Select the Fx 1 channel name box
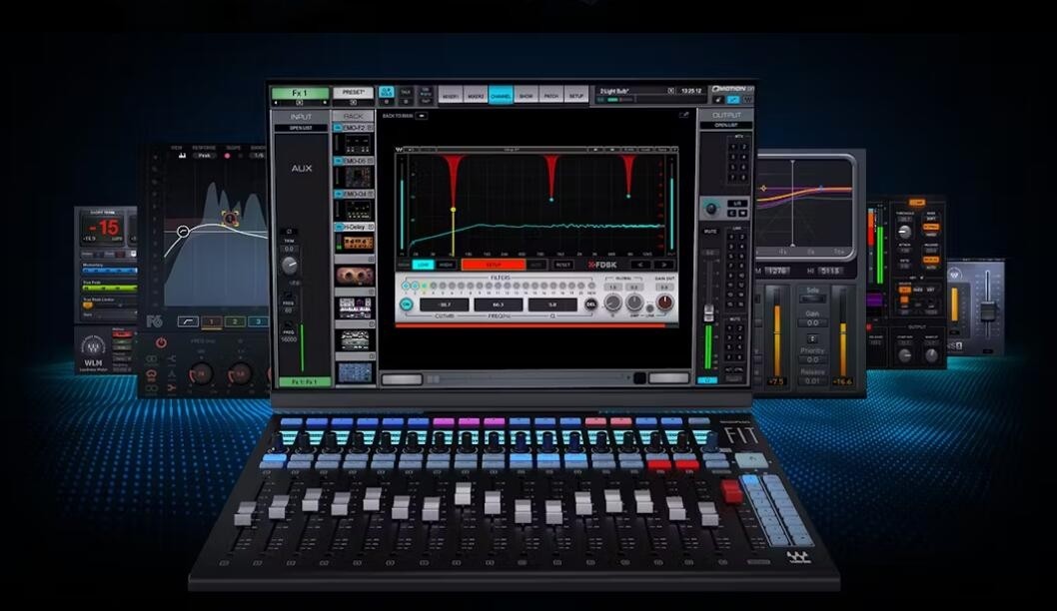 coord(300,93)
